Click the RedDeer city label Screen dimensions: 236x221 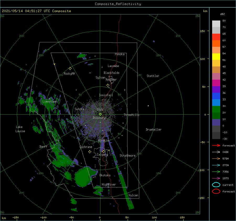(x=111, y=80)
